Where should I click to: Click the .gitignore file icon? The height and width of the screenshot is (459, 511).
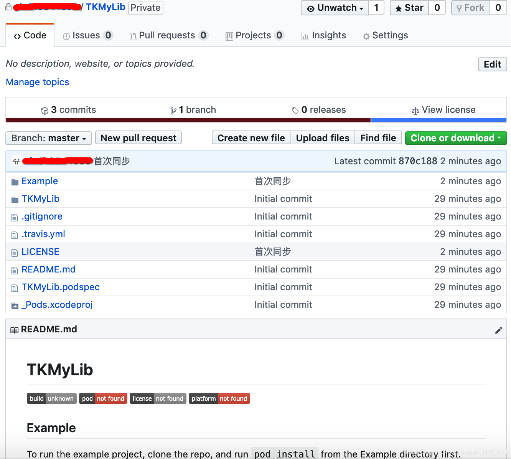coord(15,218)
